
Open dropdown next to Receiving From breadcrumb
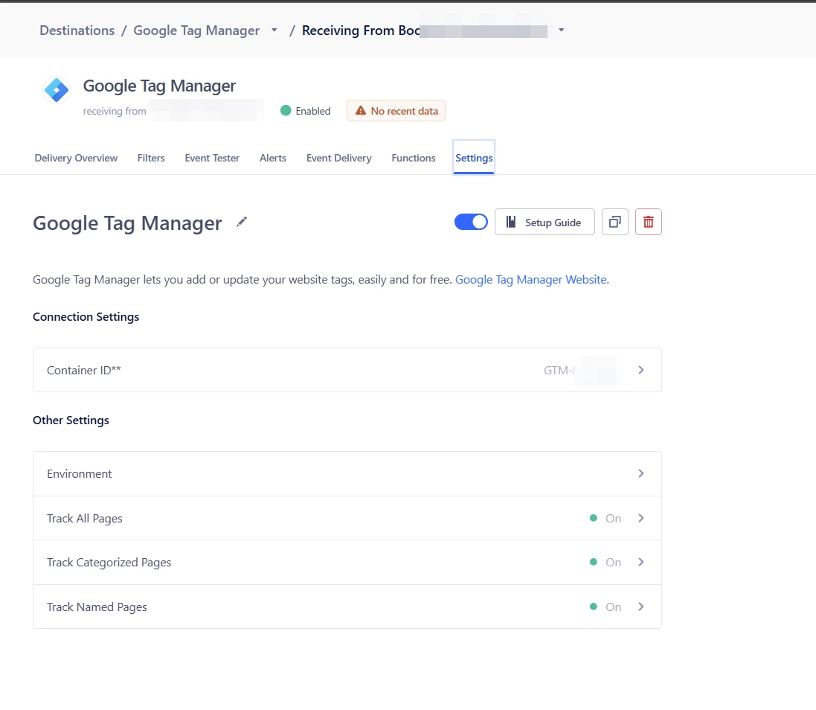(x=562, y=31)
